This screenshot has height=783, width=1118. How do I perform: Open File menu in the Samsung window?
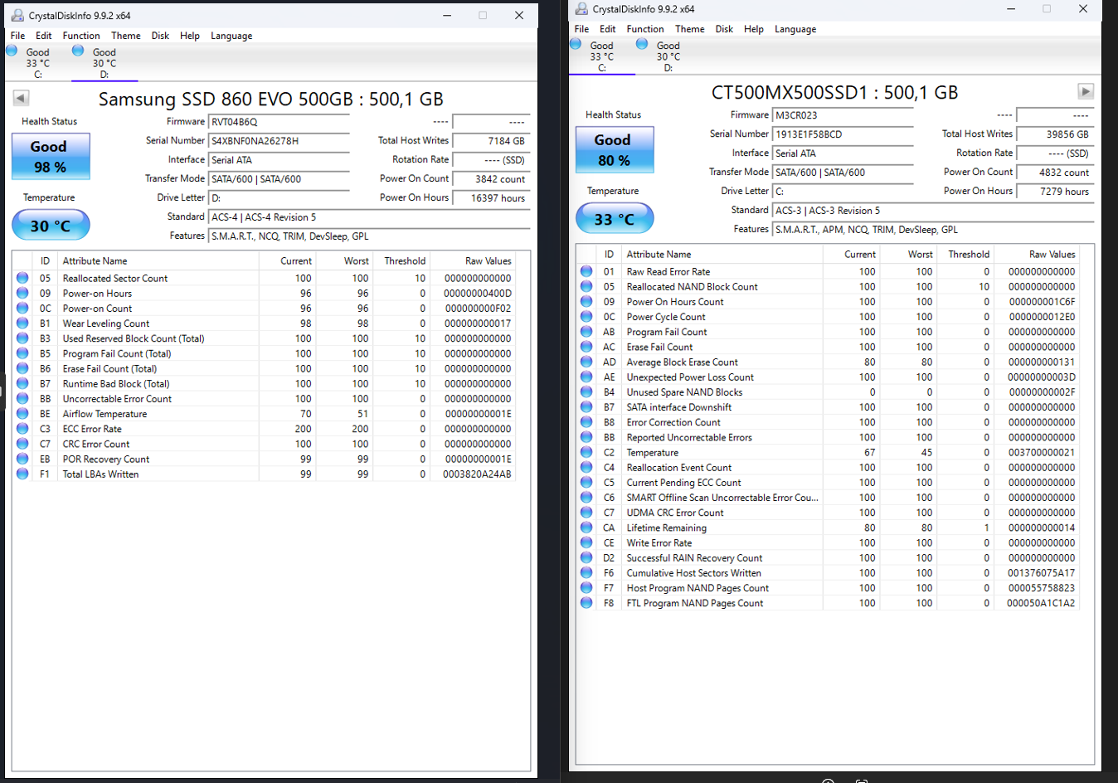tap(17, 36)
